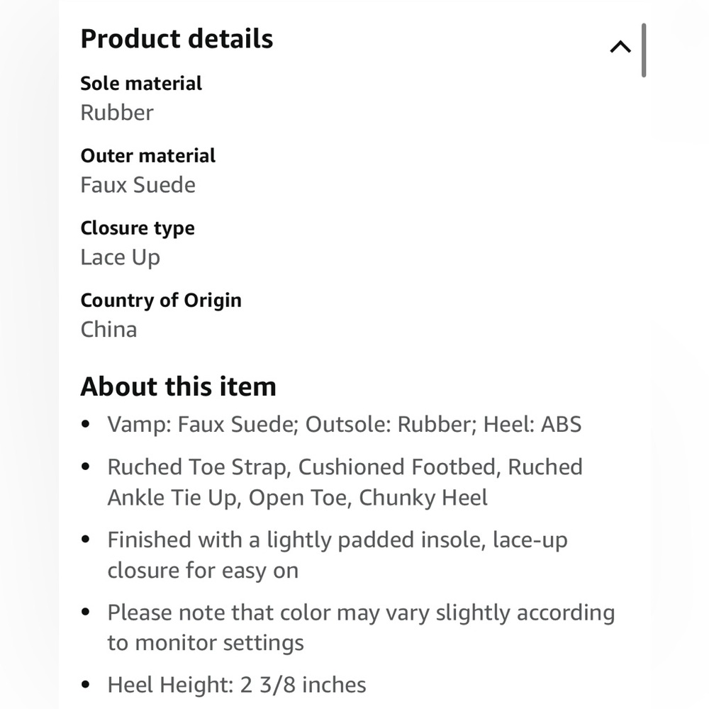This screenshot has height=709, width=709.
Task: Click the Ruched Toe Strap bullet text
Action: point(345,467)
